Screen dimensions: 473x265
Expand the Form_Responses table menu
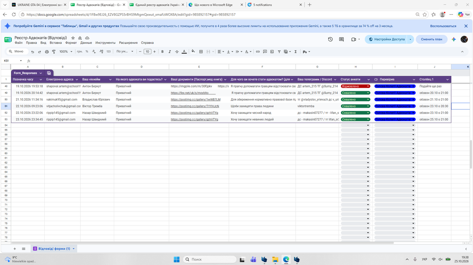click(41, 73)
